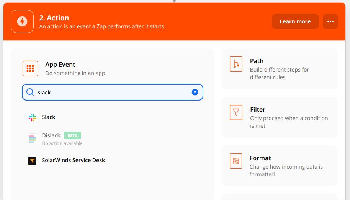Click the Slack logo icon
Screen dimensions: 350x200
(x=33, y=117)
